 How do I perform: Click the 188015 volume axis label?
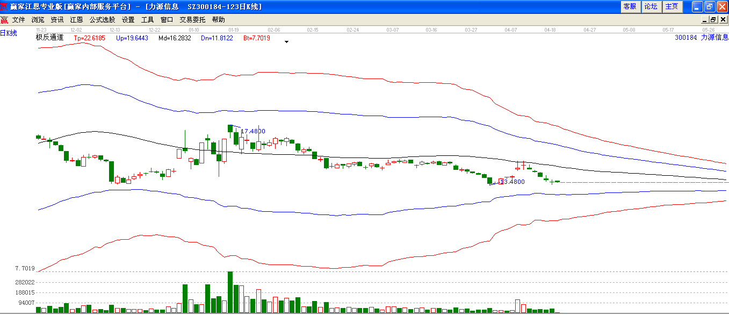[25, 292]
